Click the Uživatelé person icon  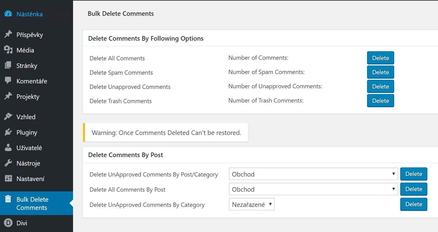coord(8,148)
